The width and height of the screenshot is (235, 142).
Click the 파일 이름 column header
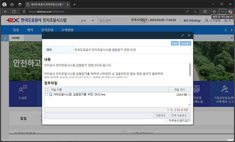pos(109,90)
